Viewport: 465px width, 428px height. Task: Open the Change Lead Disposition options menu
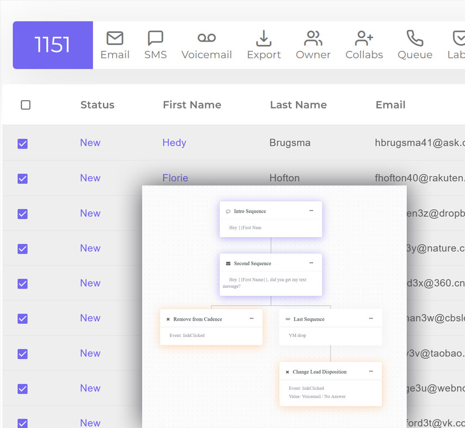coord(371,371)
